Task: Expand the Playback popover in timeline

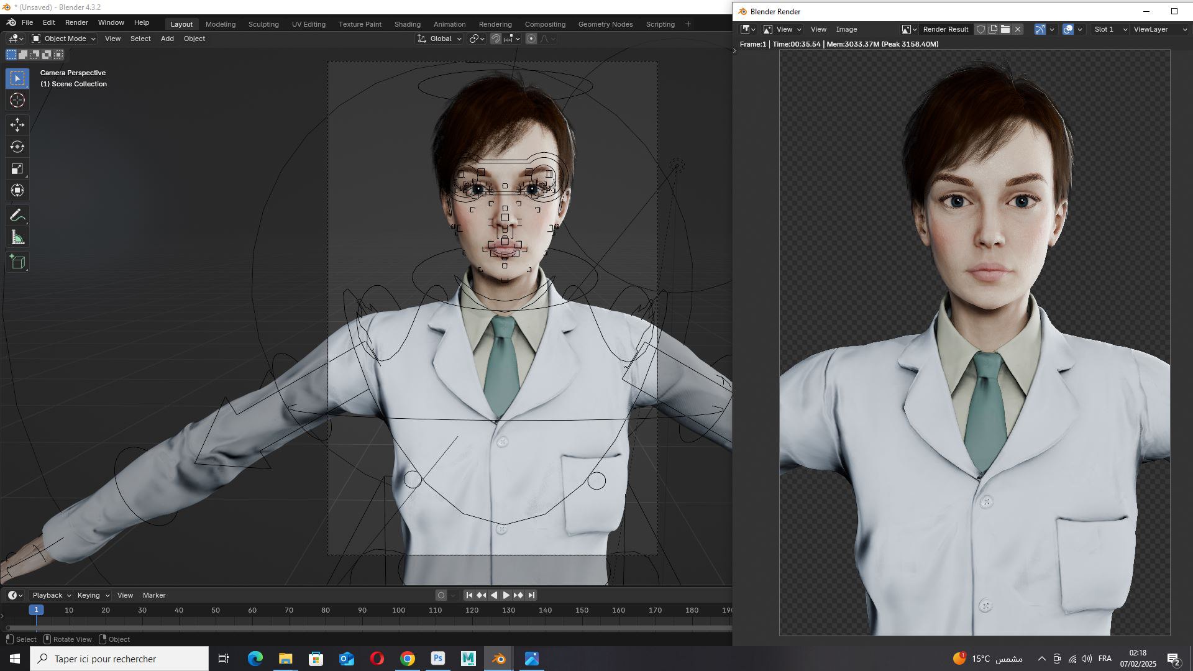Action: [52, 595]
